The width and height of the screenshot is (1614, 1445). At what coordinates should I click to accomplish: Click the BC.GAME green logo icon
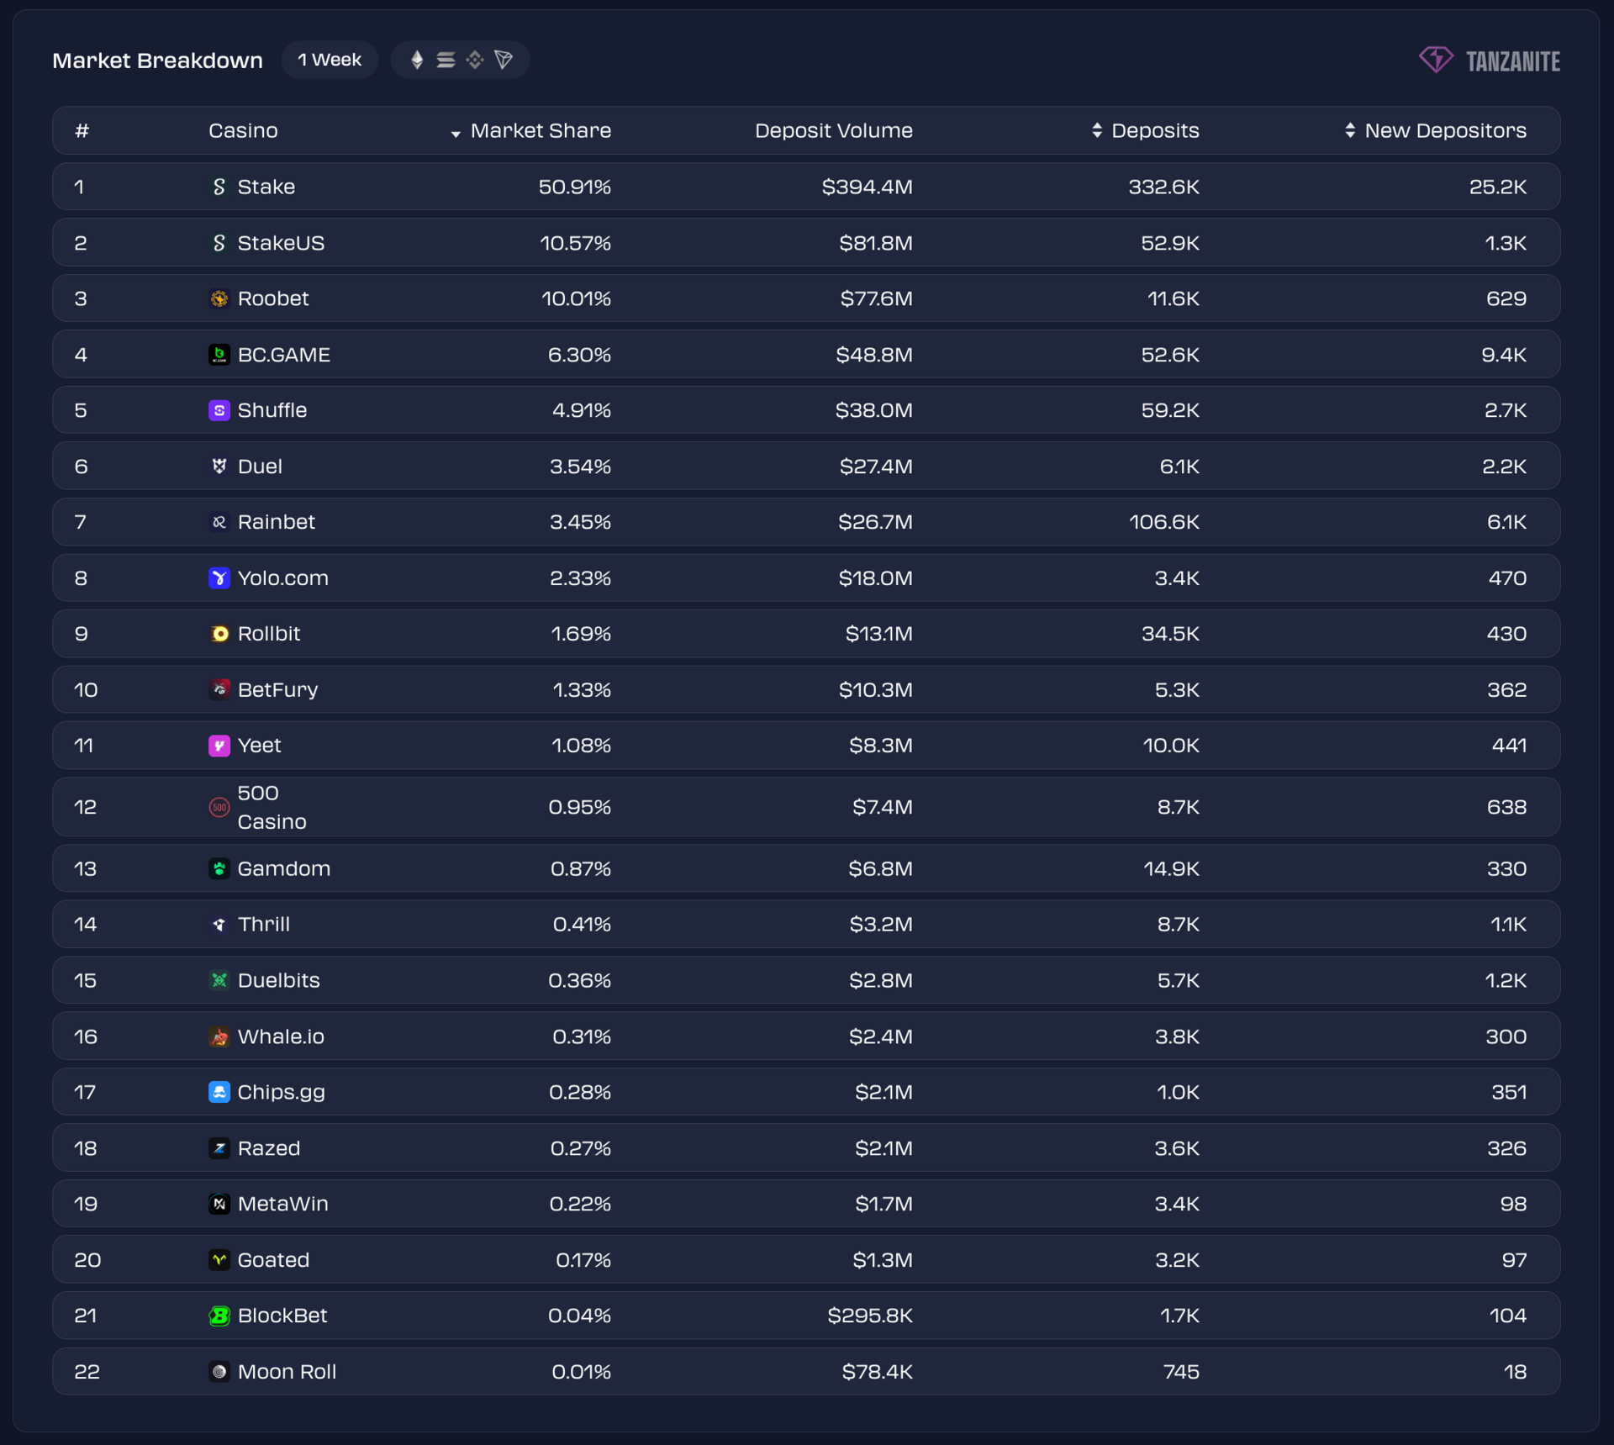coord(219,355)
